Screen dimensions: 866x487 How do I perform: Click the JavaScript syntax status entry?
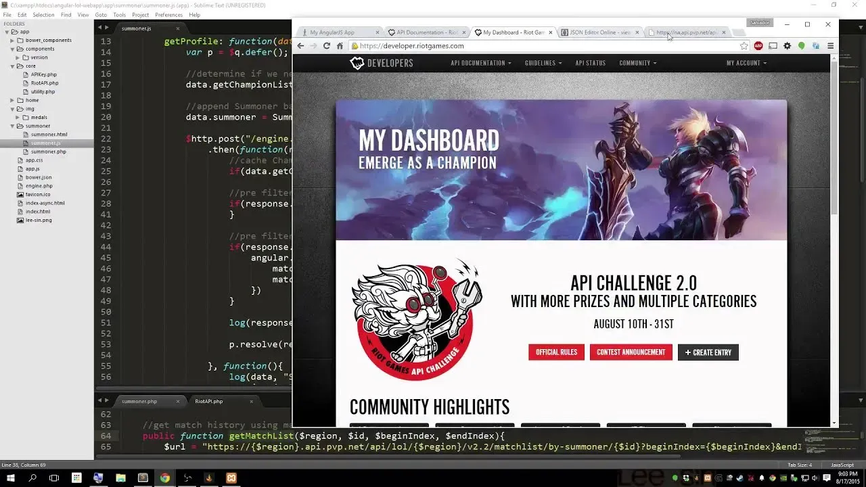click(842, 465)
